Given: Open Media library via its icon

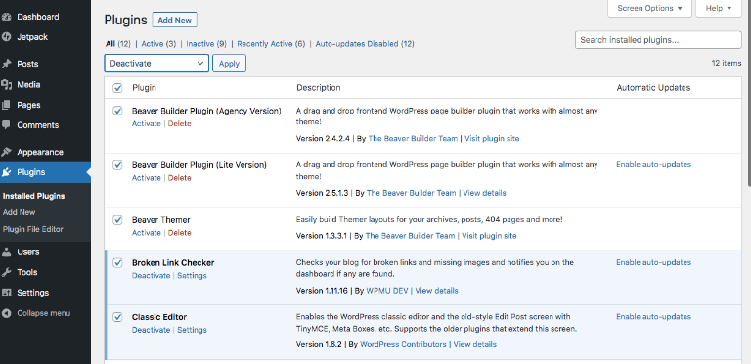Looking at the screenshot, I should click(6, 85).
